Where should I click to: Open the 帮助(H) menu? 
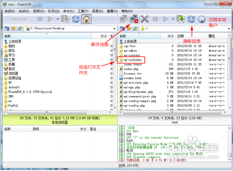[x=127, y=11]
